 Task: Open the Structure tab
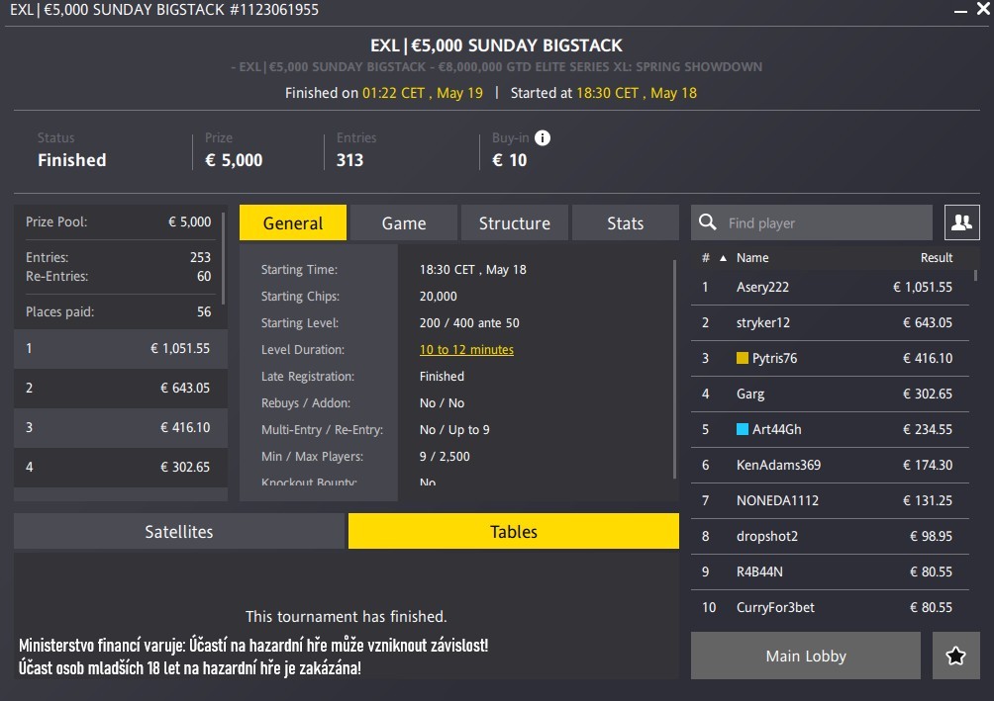tap(515, 223)
